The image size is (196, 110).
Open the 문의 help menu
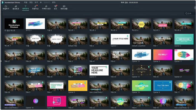pyautogui.click(x=54, y=2)
